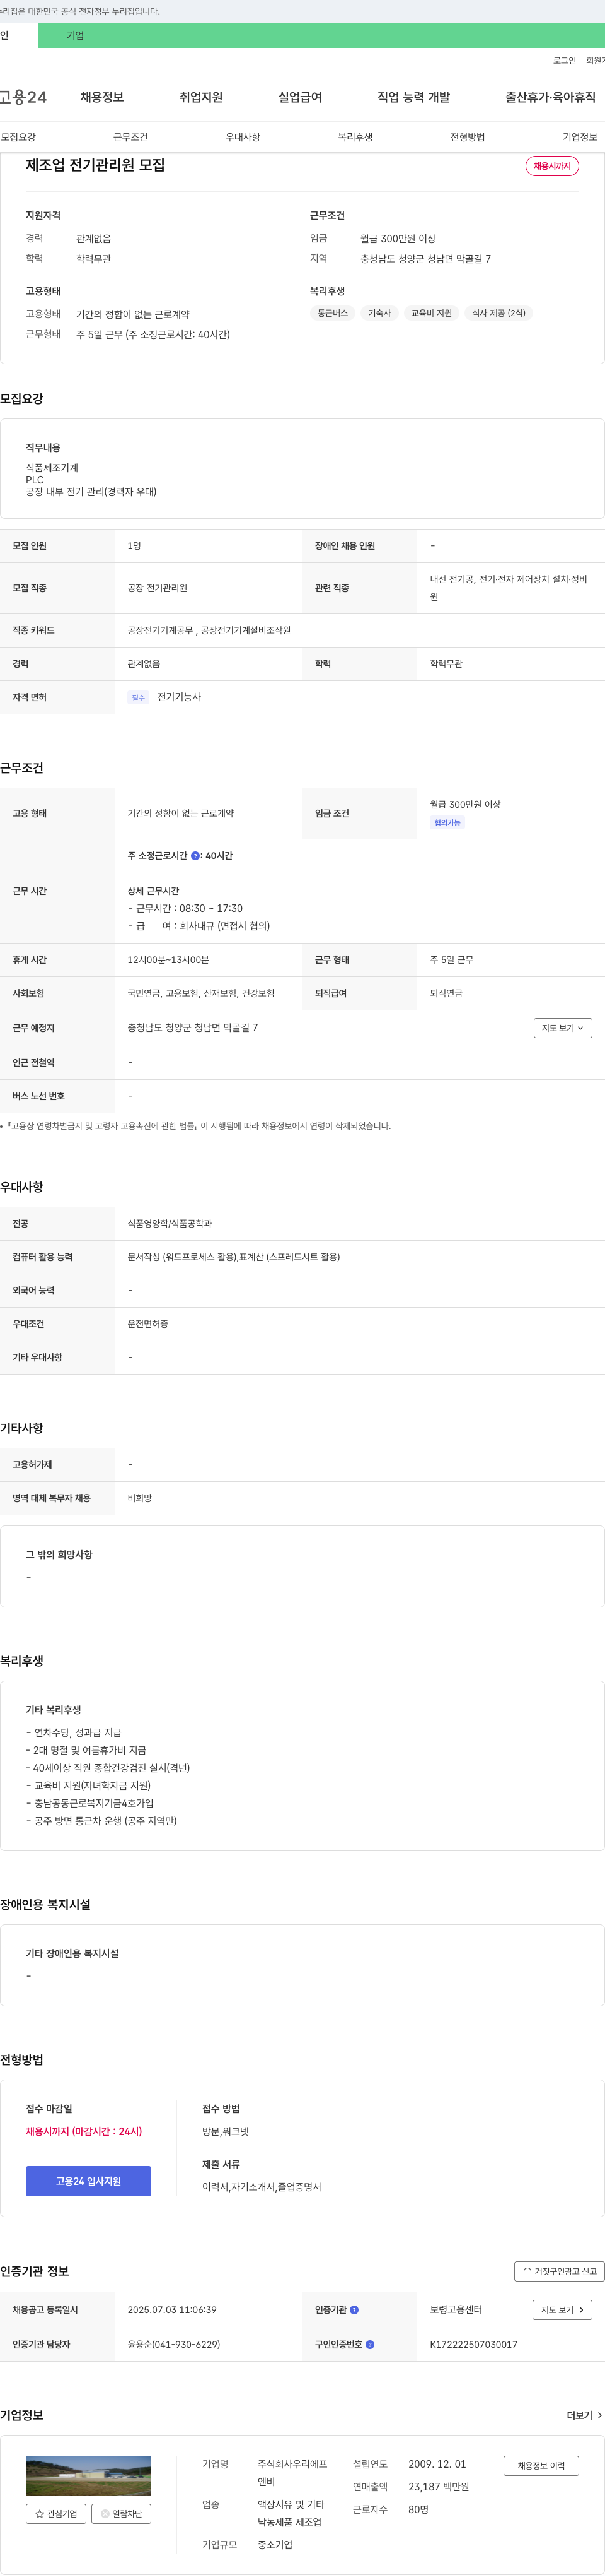
Task: Click company name 주식회사우리에프엔비
Action: click(x=292, y=2473)
